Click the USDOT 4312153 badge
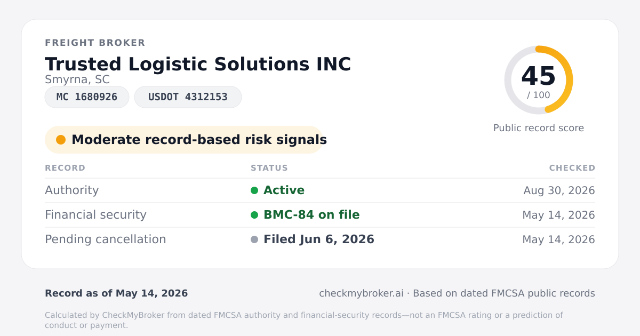The height and width of the screenshot is (336, 640). coord(188,97)
